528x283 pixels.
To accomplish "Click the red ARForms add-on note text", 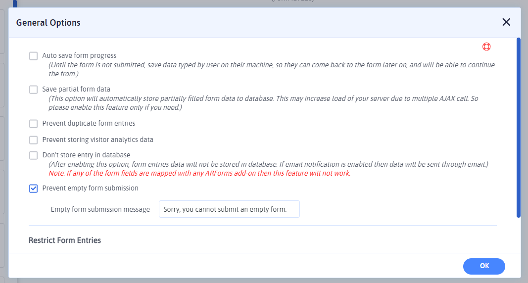I will pos(199,174).
